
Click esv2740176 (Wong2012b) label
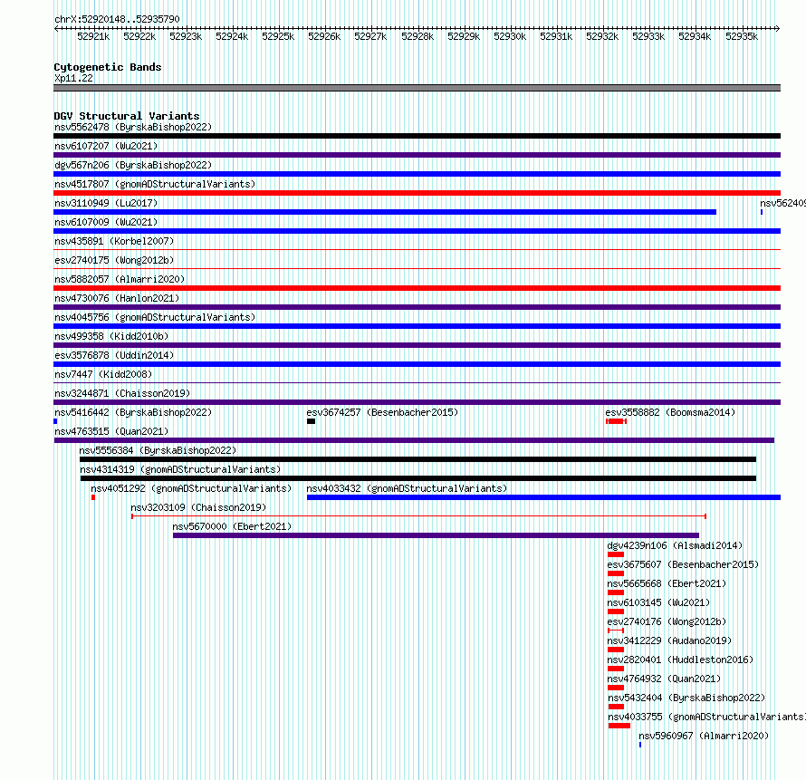667,621
